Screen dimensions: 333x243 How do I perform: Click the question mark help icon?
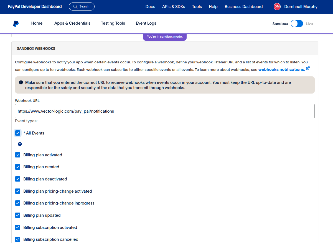[x=20, y=144]
